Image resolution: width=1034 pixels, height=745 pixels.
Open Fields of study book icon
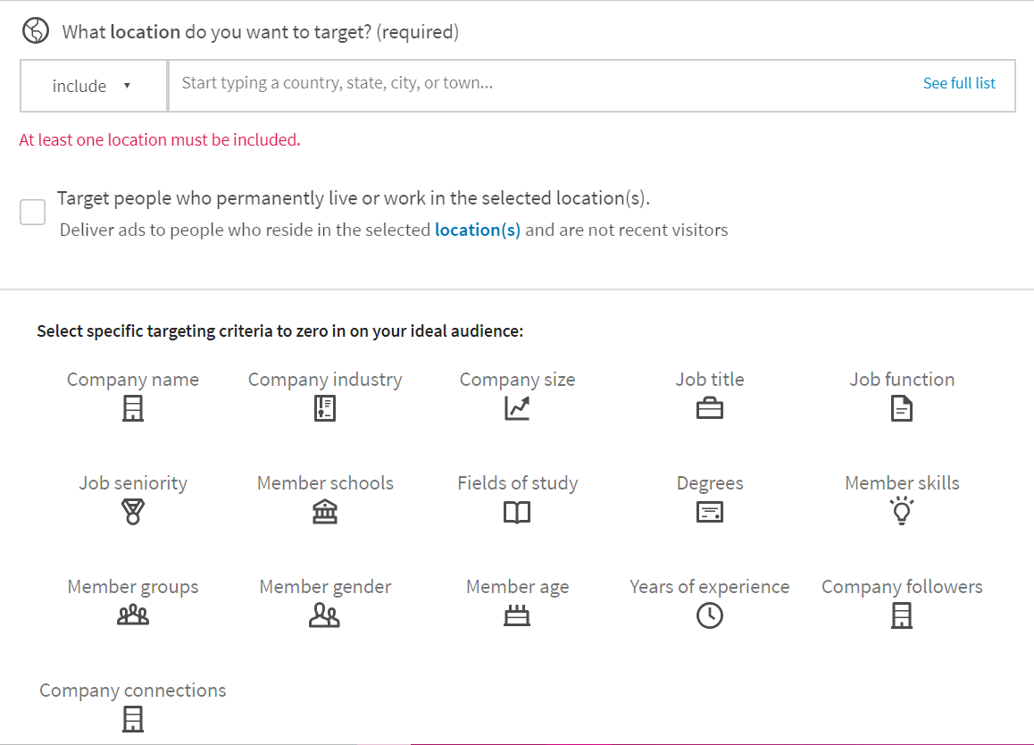click(x=517, y=512)
